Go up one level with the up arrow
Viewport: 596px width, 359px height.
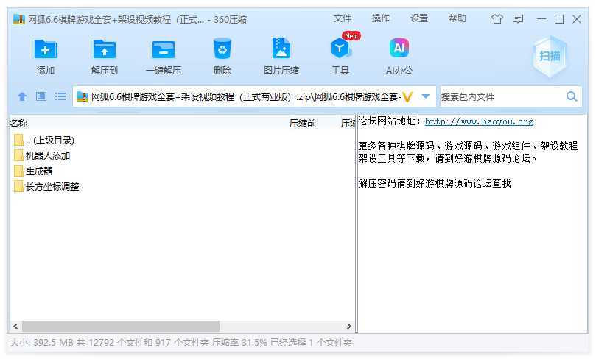click(22, 96)
